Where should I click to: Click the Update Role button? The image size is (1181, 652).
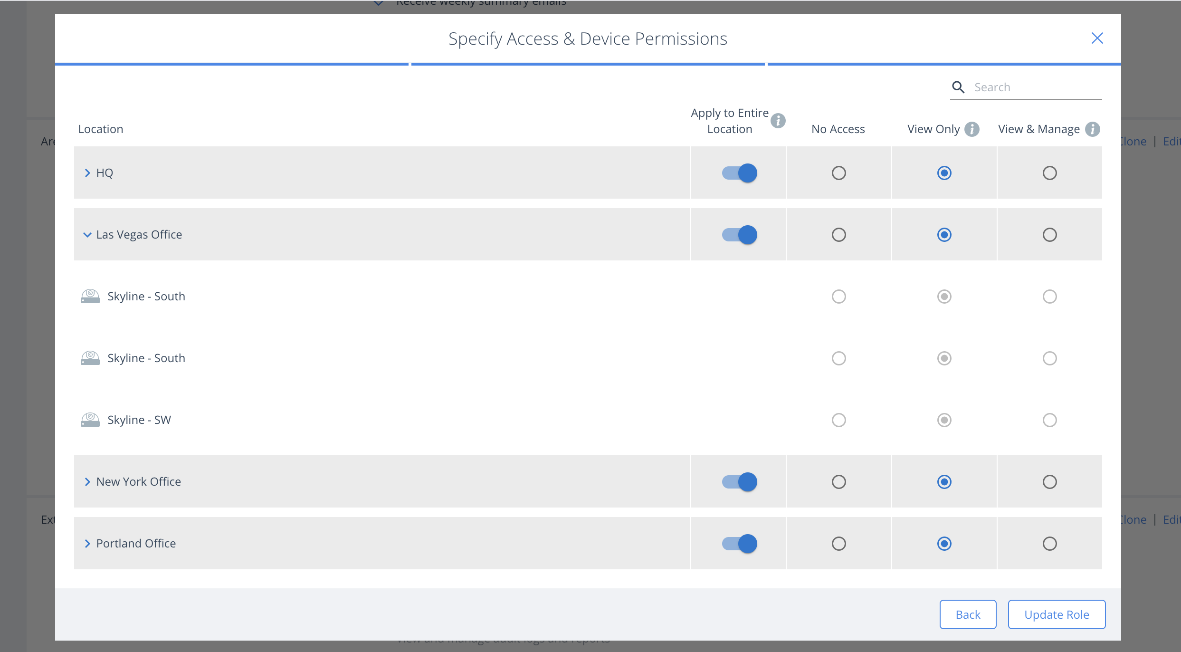click(x=1057, y=615)
